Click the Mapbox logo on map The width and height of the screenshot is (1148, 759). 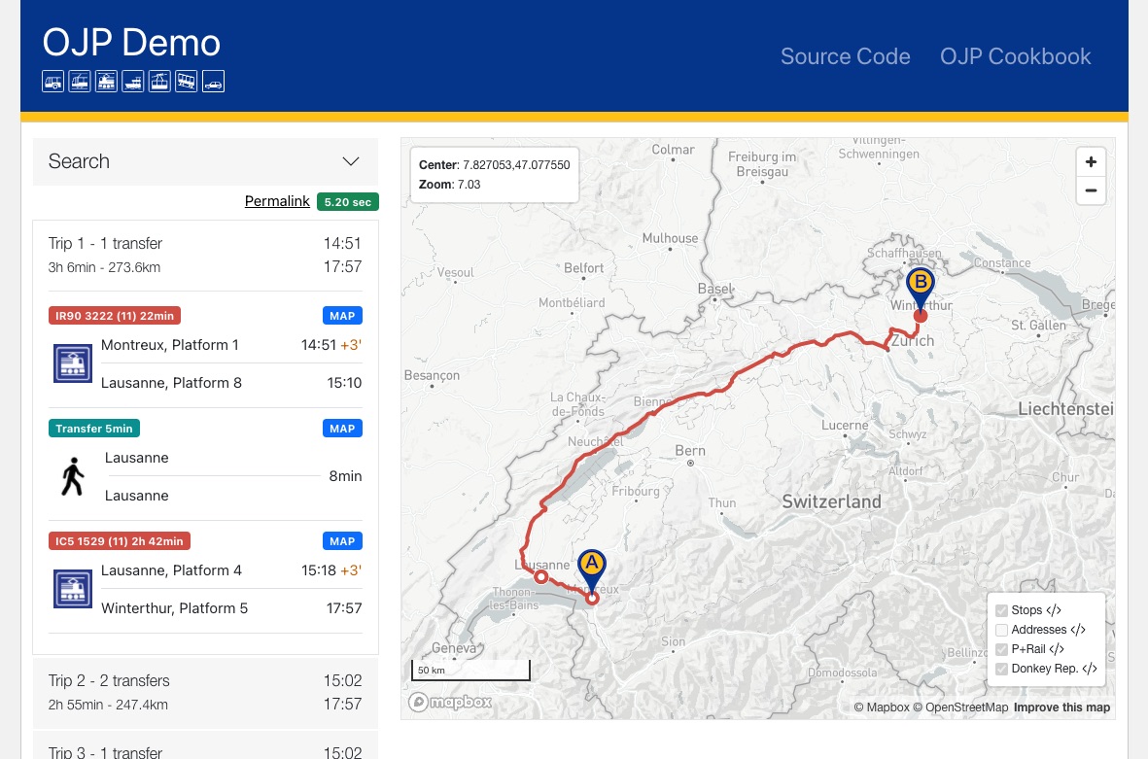pos(450,702)
